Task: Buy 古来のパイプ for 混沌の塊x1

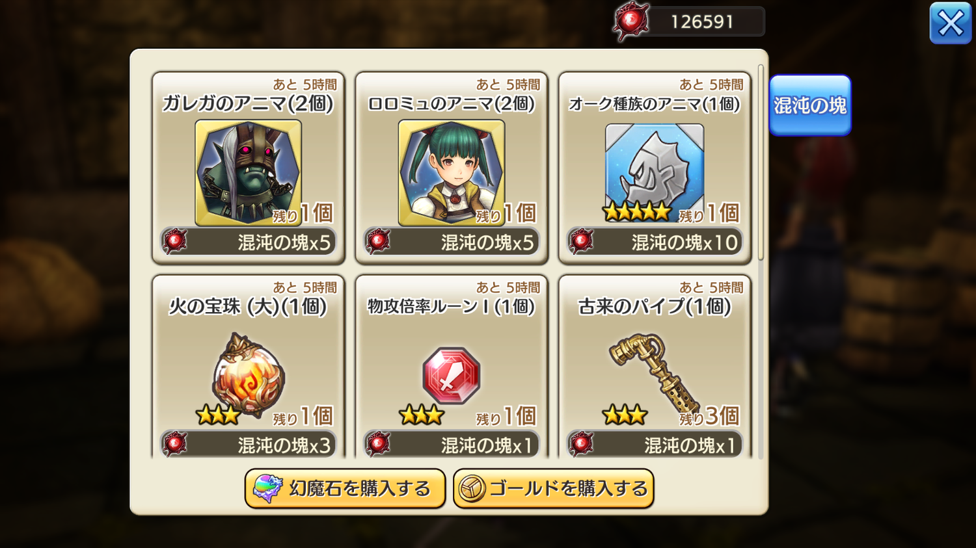Action: tap(655, 445)
